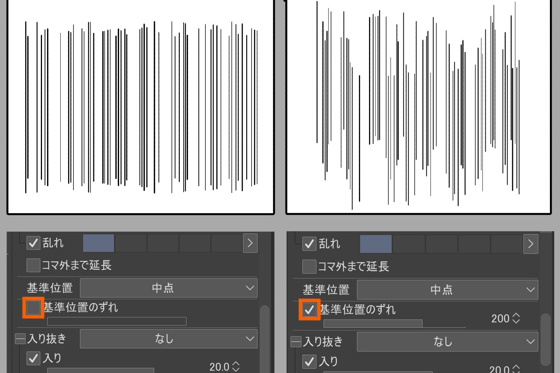Click the first blue 乱れ strength block in left panel
560x373 pixels.
[98, 243]
